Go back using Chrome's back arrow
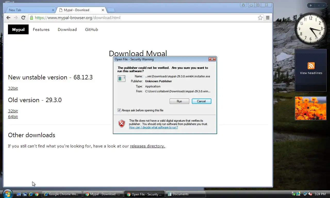Image resolution: width=330 pixels, height=198 pixels. point(8,18)
